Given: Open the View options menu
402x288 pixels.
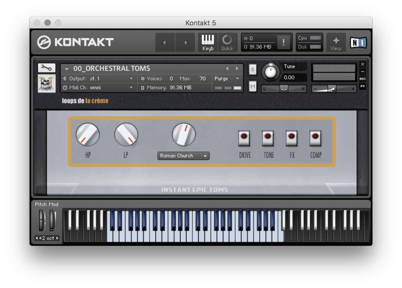Looking at the screenshot, I should click(x=336, y=42).
